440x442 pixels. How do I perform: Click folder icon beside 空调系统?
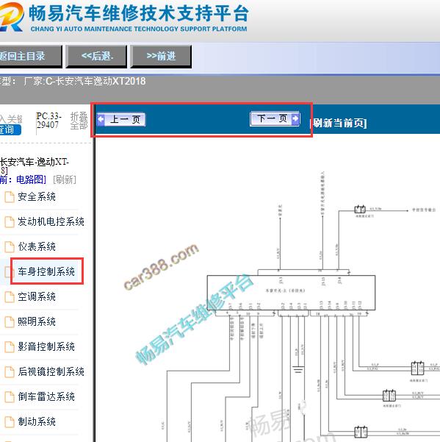[x=10, y=297]
